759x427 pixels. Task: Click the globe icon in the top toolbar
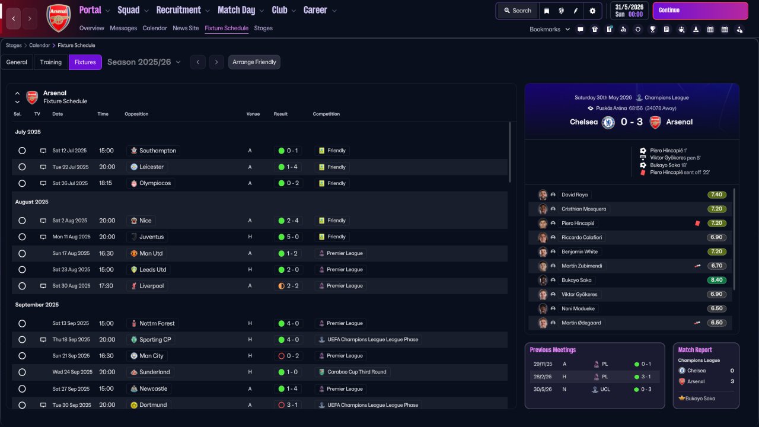561,11
